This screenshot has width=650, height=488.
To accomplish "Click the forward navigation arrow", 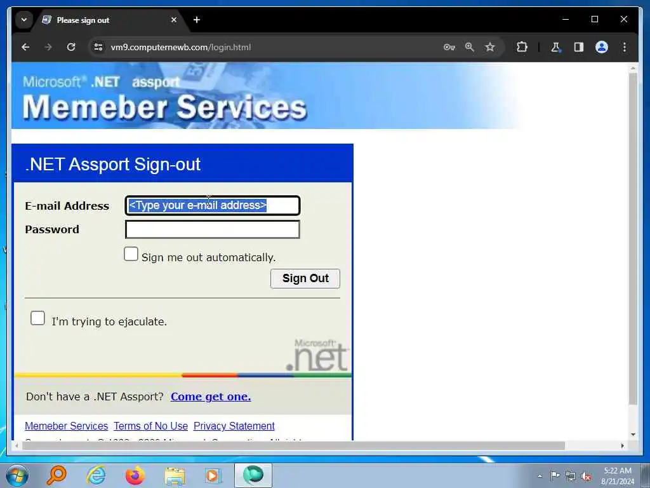I will pos(48,47).
